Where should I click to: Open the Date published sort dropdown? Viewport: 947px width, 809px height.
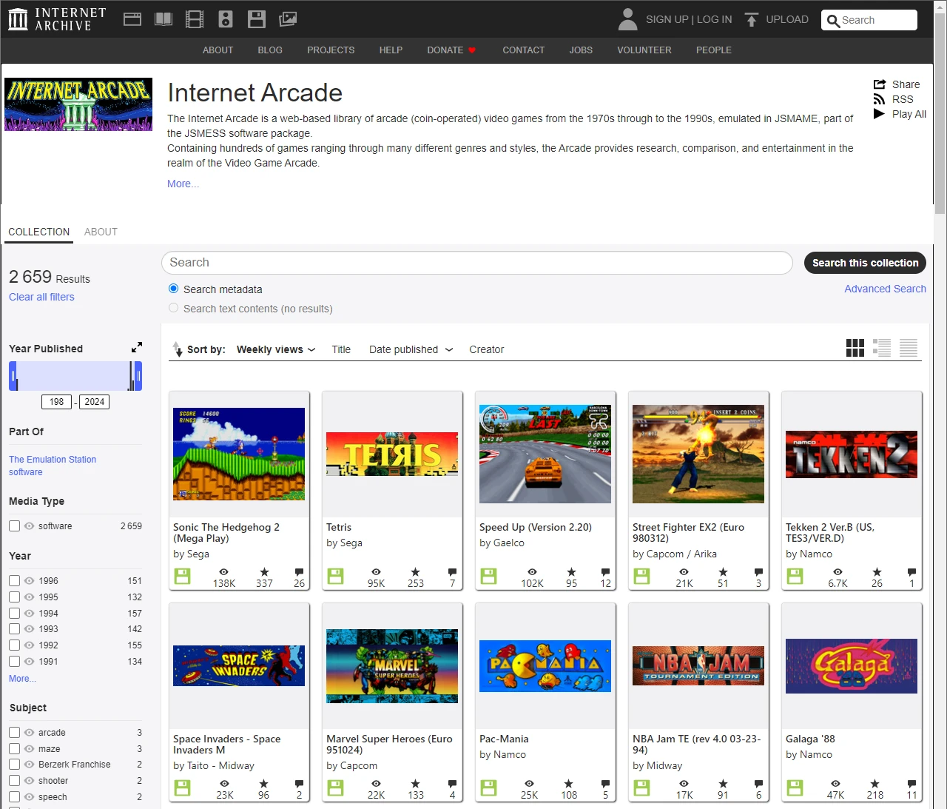tap(411, 349)
